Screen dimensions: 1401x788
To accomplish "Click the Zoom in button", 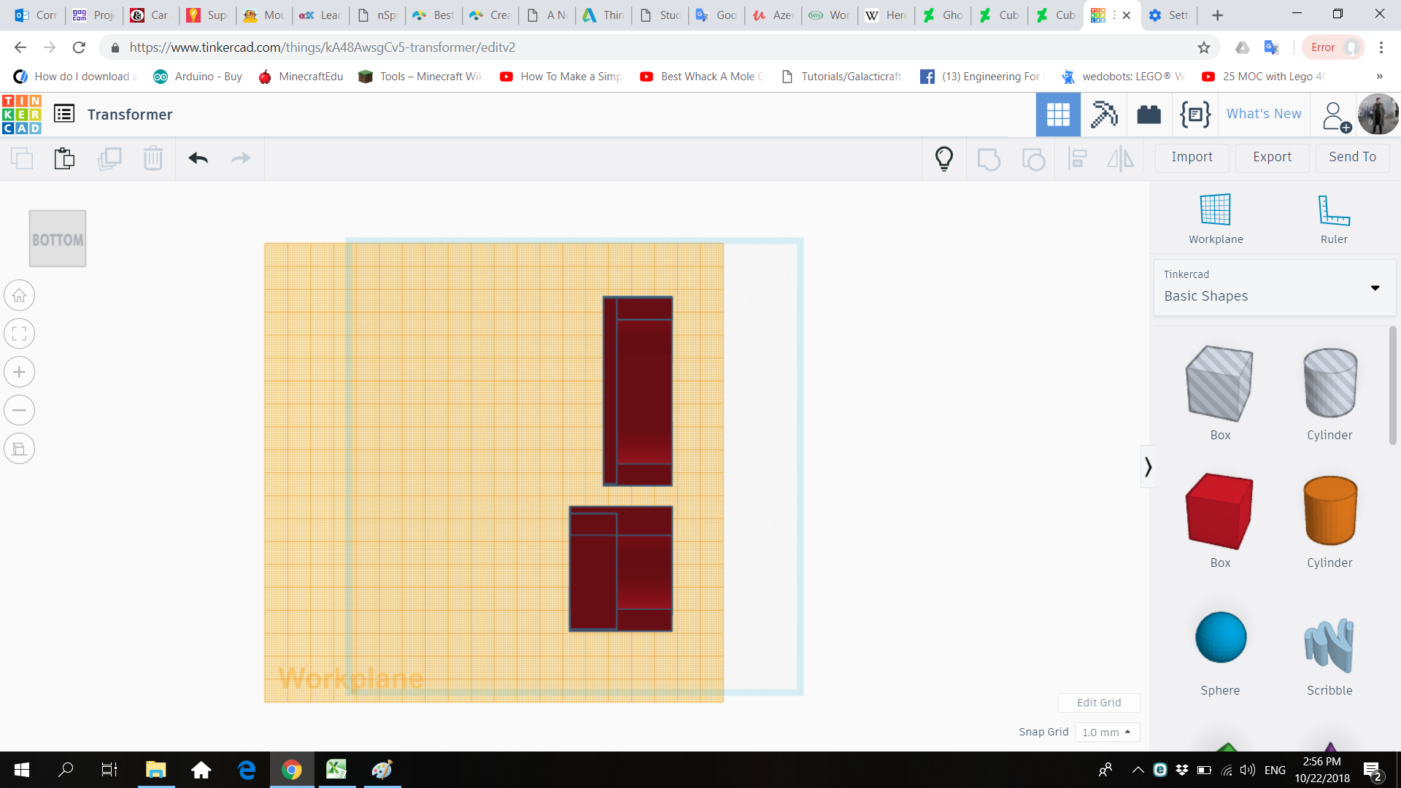I will pyautogui.click(x=20, y=372).
